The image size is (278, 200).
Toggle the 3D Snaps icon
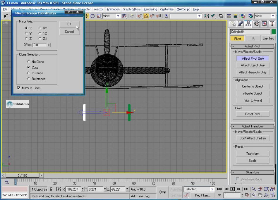click(140, 16)
